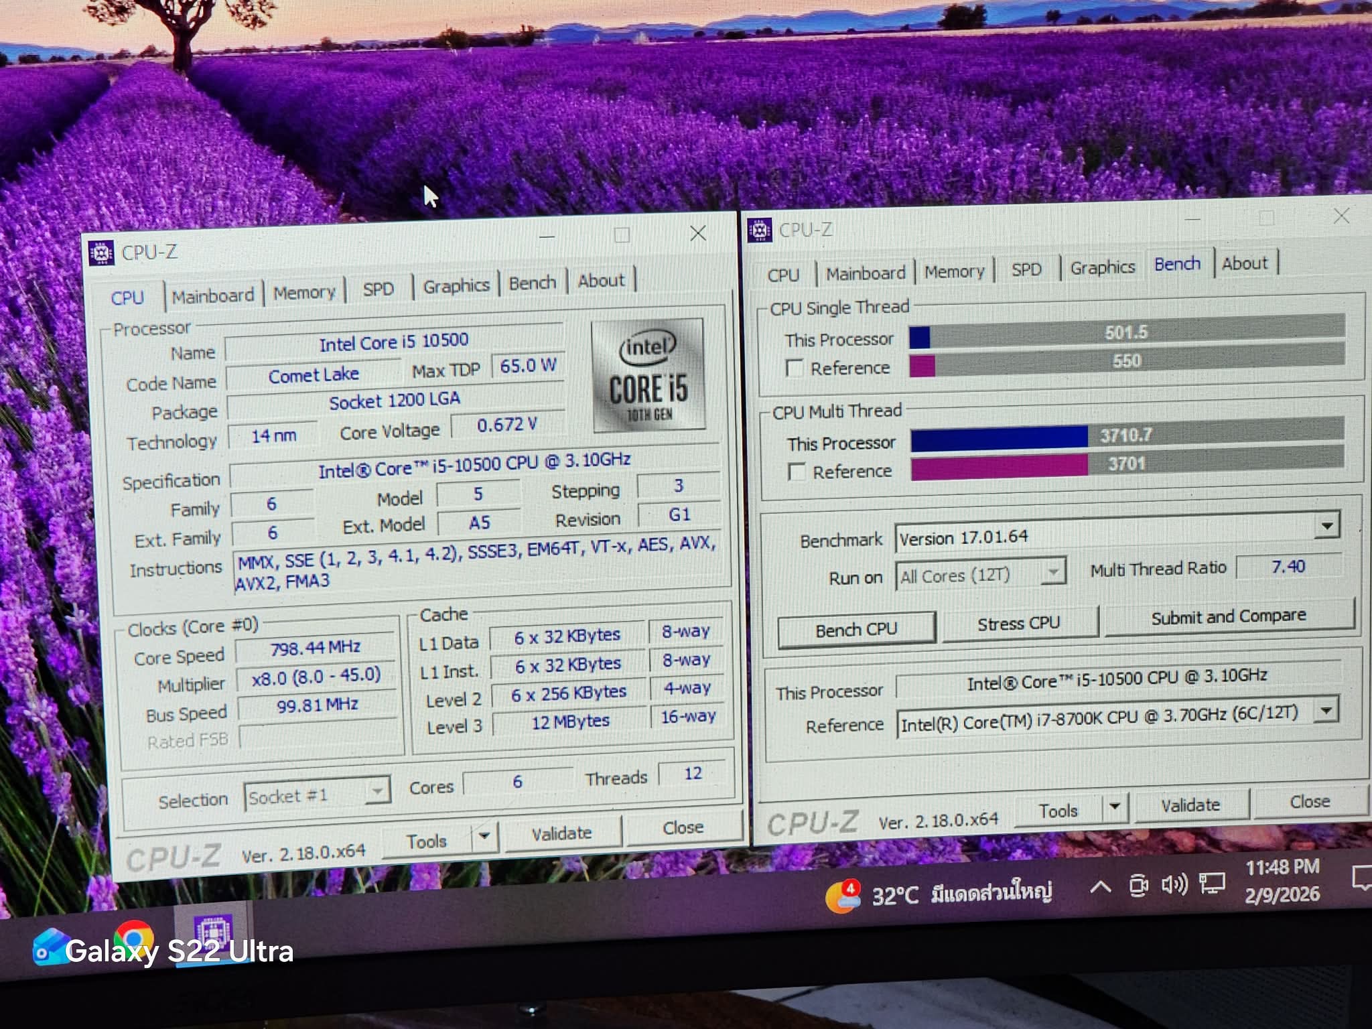Enable Reference checkbox under CPU Multi Thread

click(x=797, y=472)
